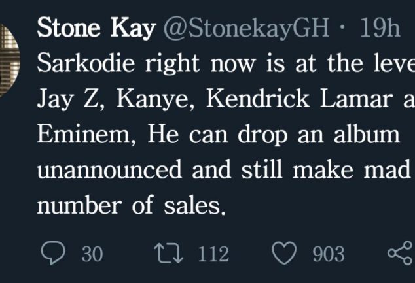Like the tweet with the heart icon
This screenshot has height=283, width=415.
pos(284,254)
